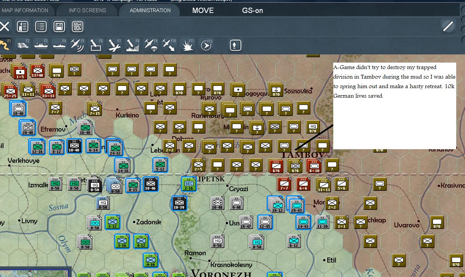Select F5 air reconnaissance mode icon
465x277 pixels.
coord(77,45)
